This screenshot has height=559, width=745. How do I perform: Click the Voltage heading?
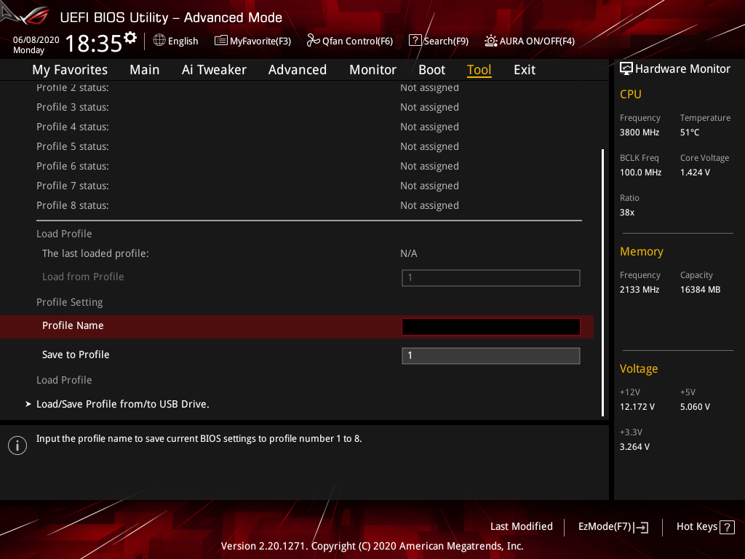tap(639, 369)
